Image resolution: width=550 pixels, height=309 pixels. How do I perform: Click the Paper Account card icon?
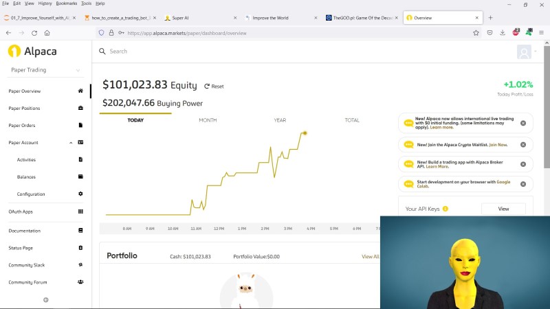[80, 142]
